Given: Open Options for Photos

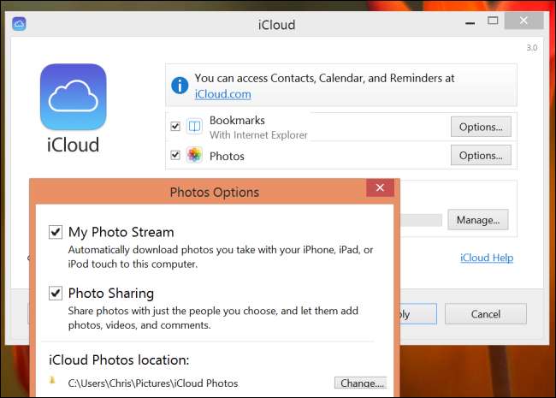Looking at the screenshot, I should 481,155.
